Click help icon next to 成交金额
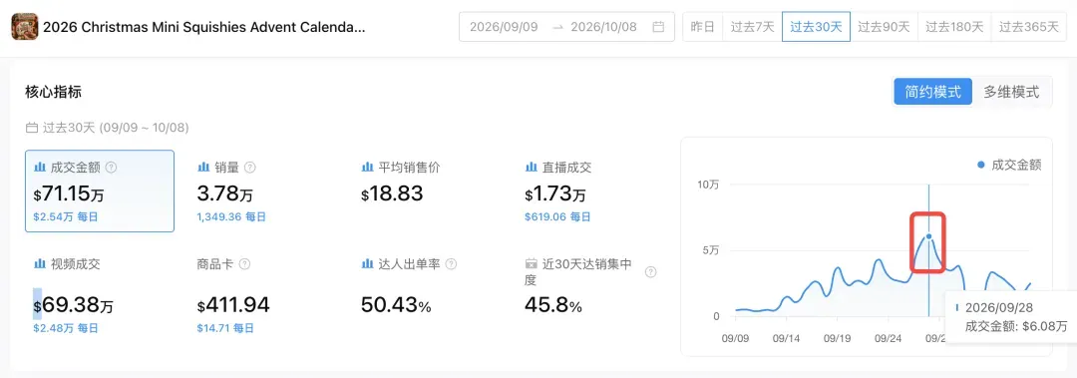Viewport: 1077px width, 378px height. [112, 167]
